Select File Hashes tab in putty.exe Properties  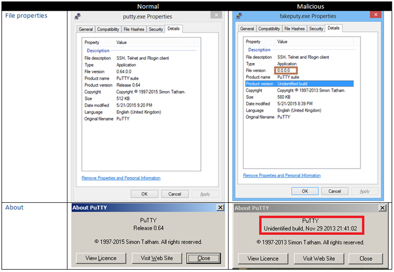coord(133,29)
